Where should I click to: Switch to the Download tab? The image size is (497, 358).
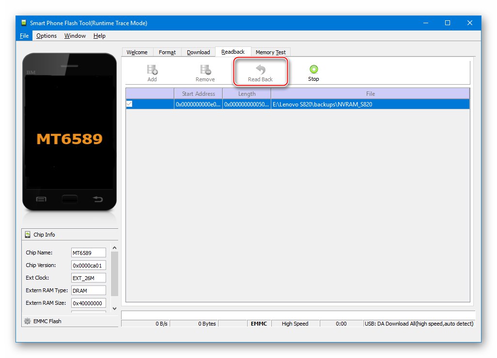198,52
